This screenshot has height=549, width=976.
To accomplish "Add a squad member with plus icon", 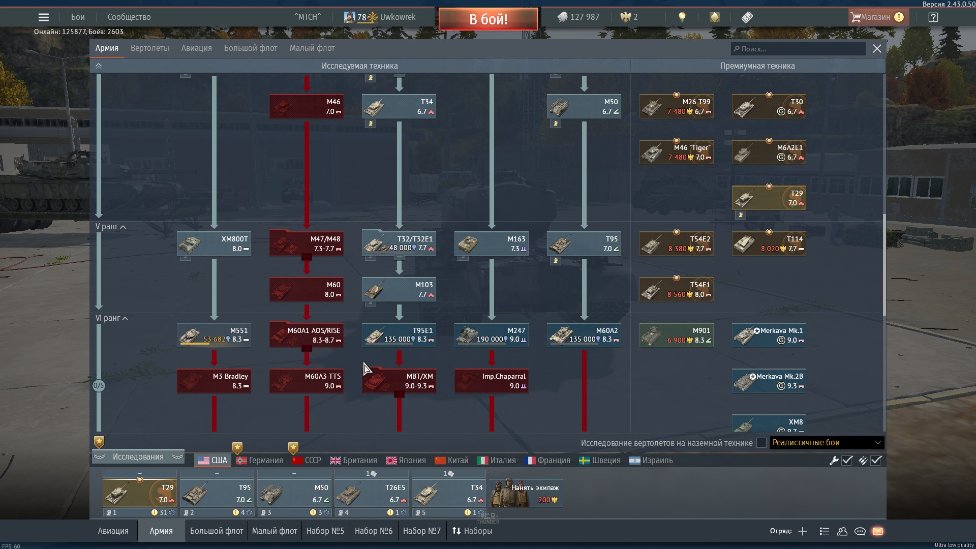I will click(x=803, y=531).
